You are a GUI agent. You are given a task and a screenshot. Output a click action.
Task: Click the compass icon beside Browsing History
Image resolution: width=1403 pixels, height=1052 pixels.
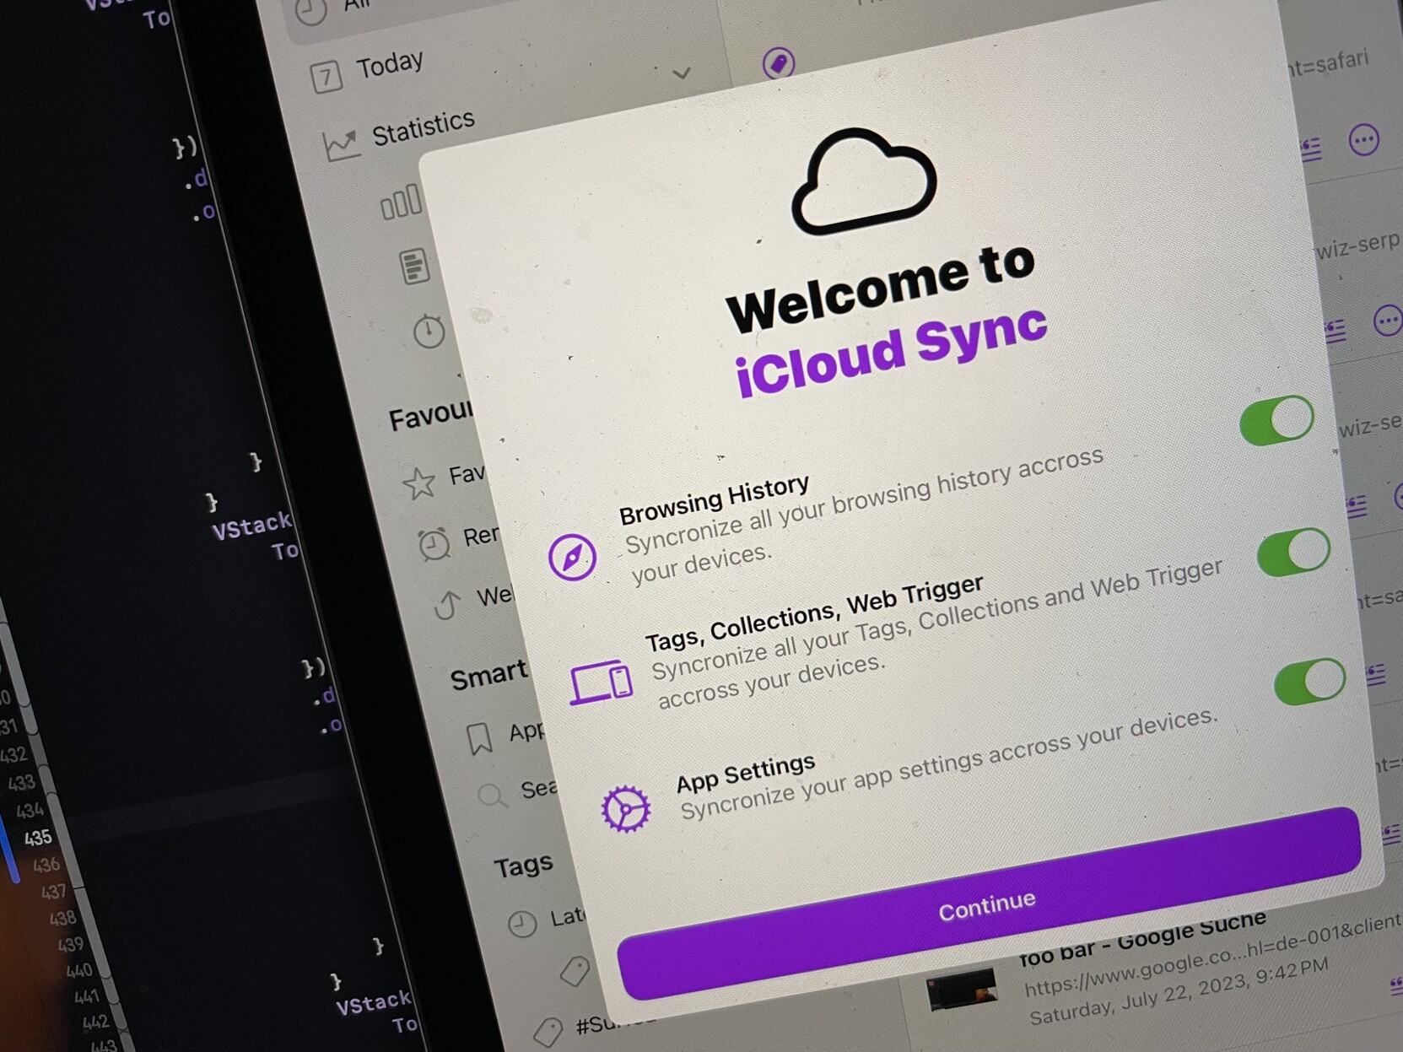coord(572,557)
